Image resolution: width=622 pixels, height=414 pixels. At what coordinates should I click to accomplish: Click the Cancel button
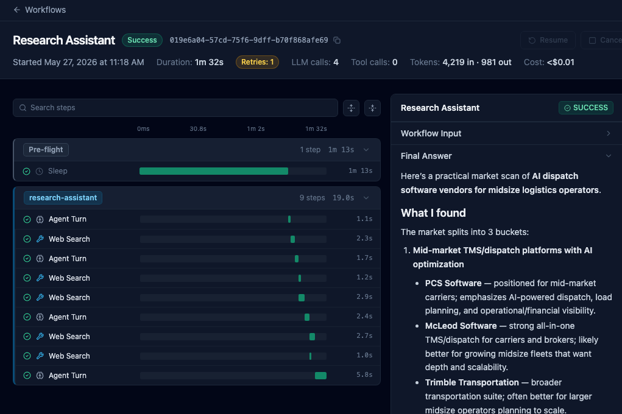click(602, 40)
